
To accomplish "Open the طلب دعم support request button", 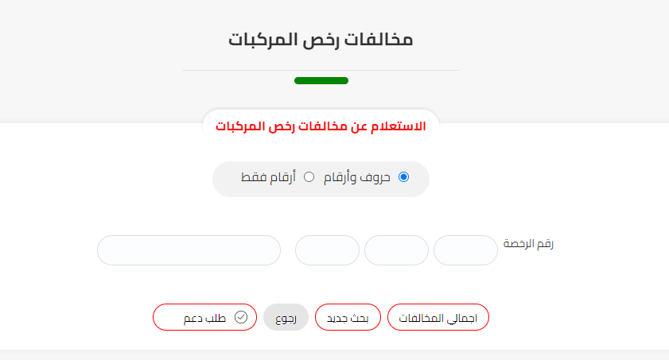I will [205, 317].
